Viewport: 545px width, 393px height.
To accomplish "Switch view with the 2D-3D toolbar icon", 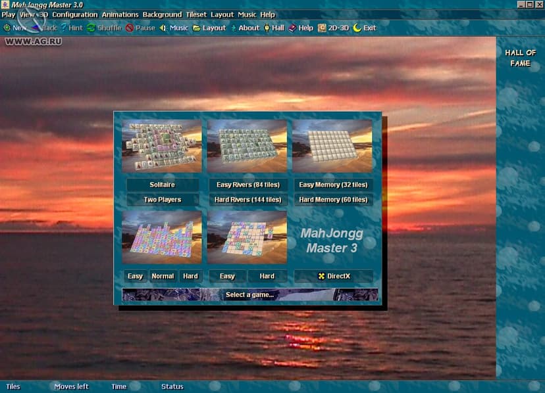I will click(333, 28).
